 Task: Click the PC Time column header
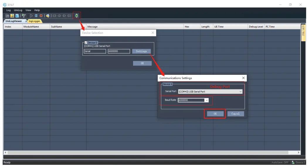click(x=283, y=27)
